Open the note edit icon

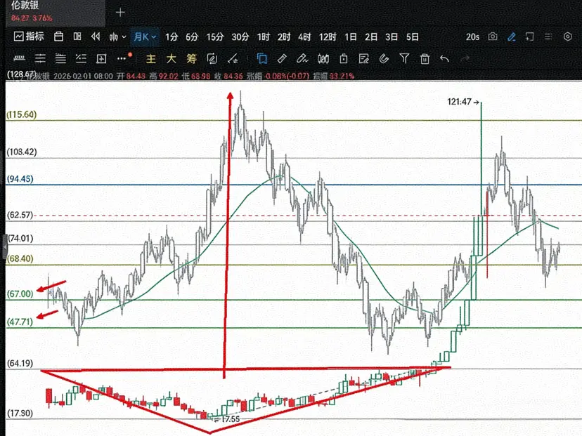[x=364, y=58]
